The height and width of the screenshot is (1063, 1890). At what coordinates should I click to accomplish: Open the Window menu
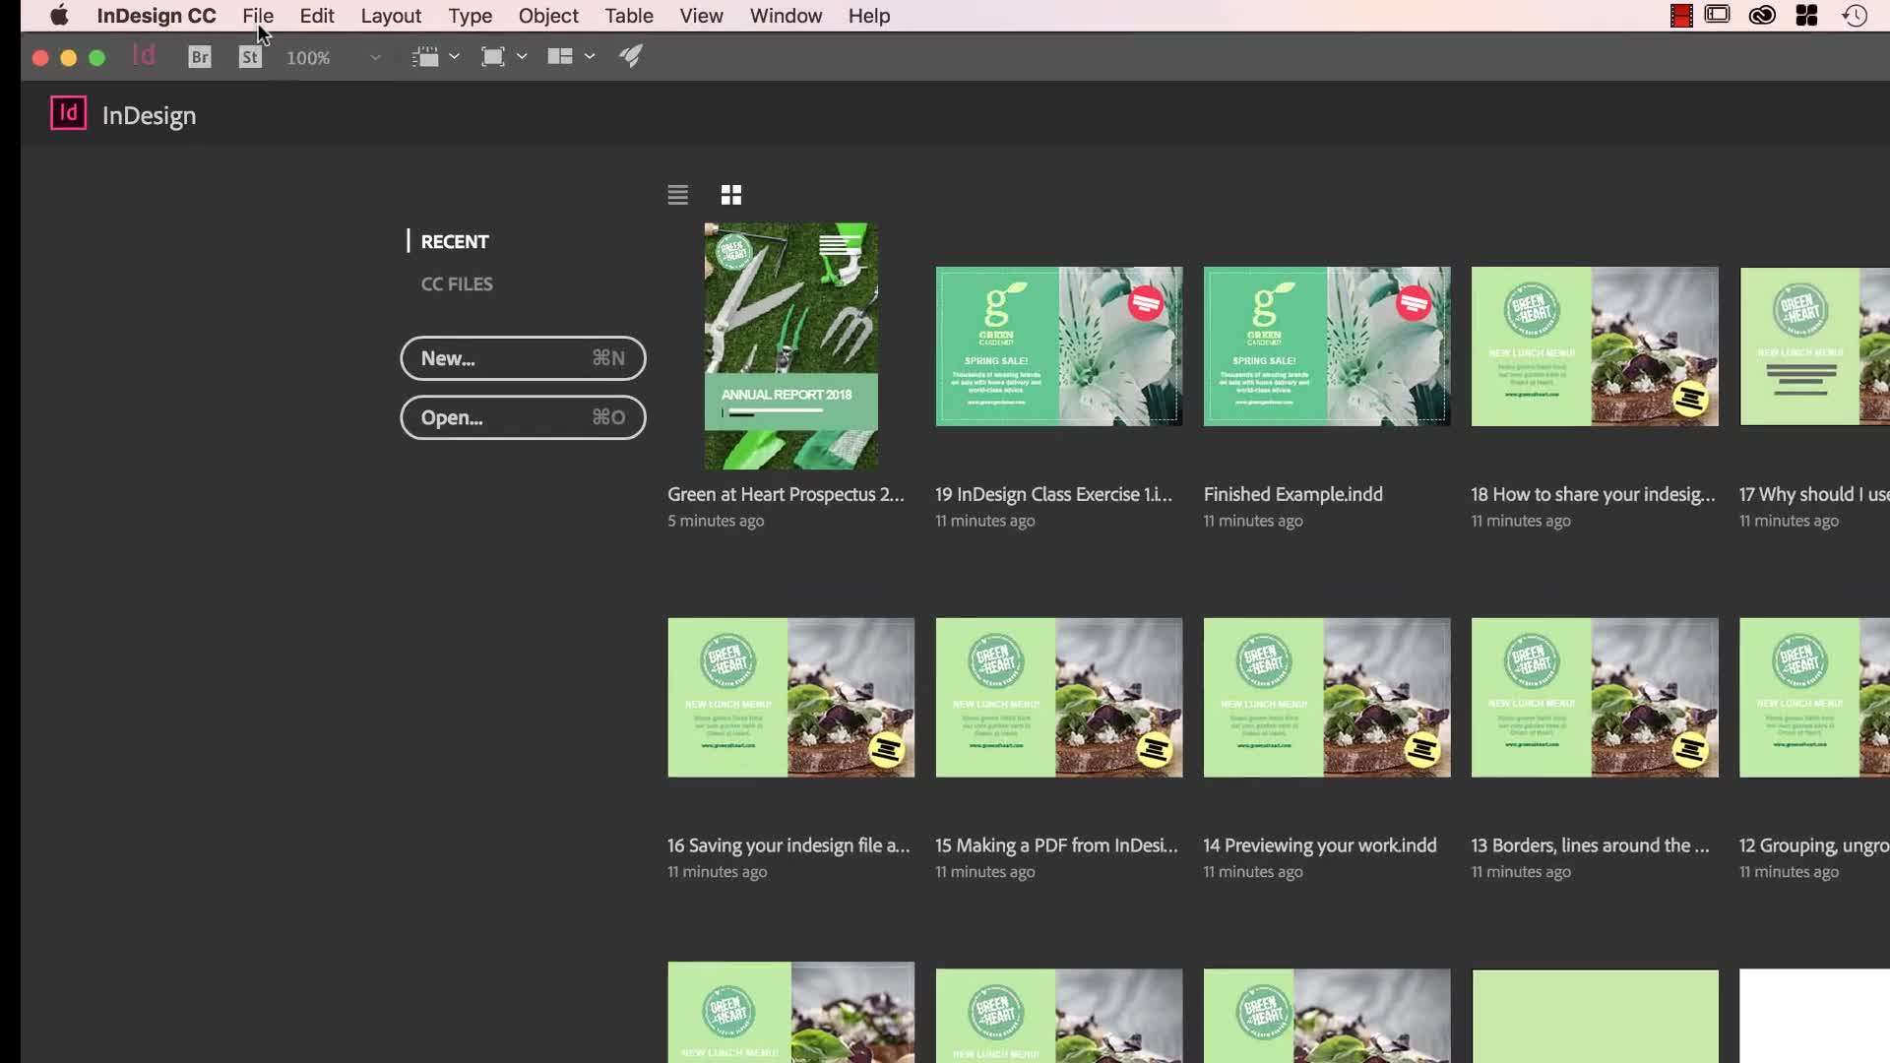pos(786,16)
